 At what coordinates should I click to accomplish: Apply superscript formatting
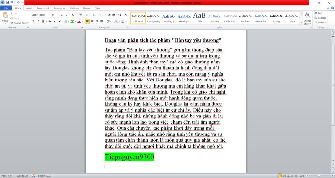pyautogui.click(x=60, y=21)
